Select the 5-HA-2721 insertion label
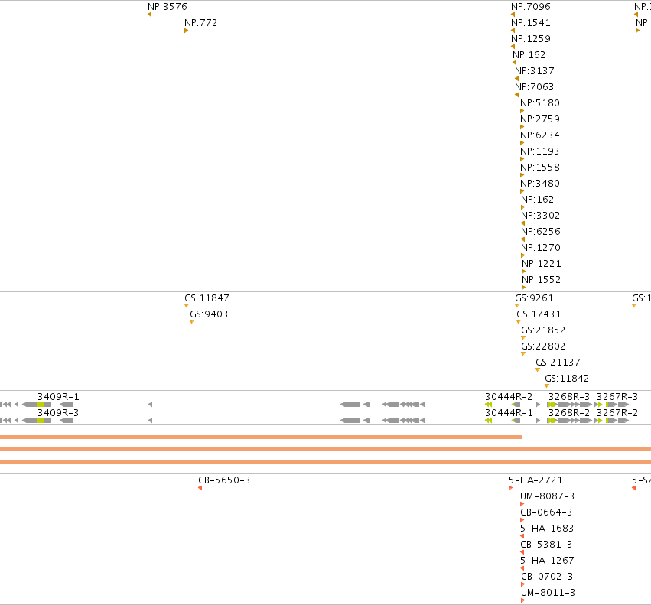Screen dimensions: 651x605 [536, 480]
